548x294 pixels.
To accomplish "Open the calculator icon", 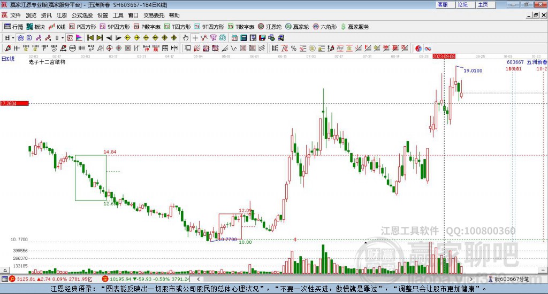I will [244, 38].
